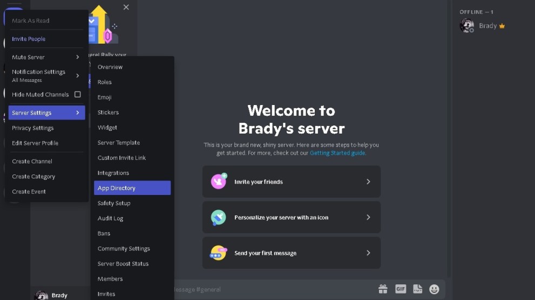The height and width of the screenshot is (300, 535).
Task: Click the server owner crown icon
Action: pyautogui.click(x=502, y=26)
